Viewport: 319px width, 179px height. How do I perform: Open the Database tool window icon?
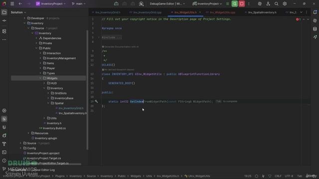(x=315, y=29)
